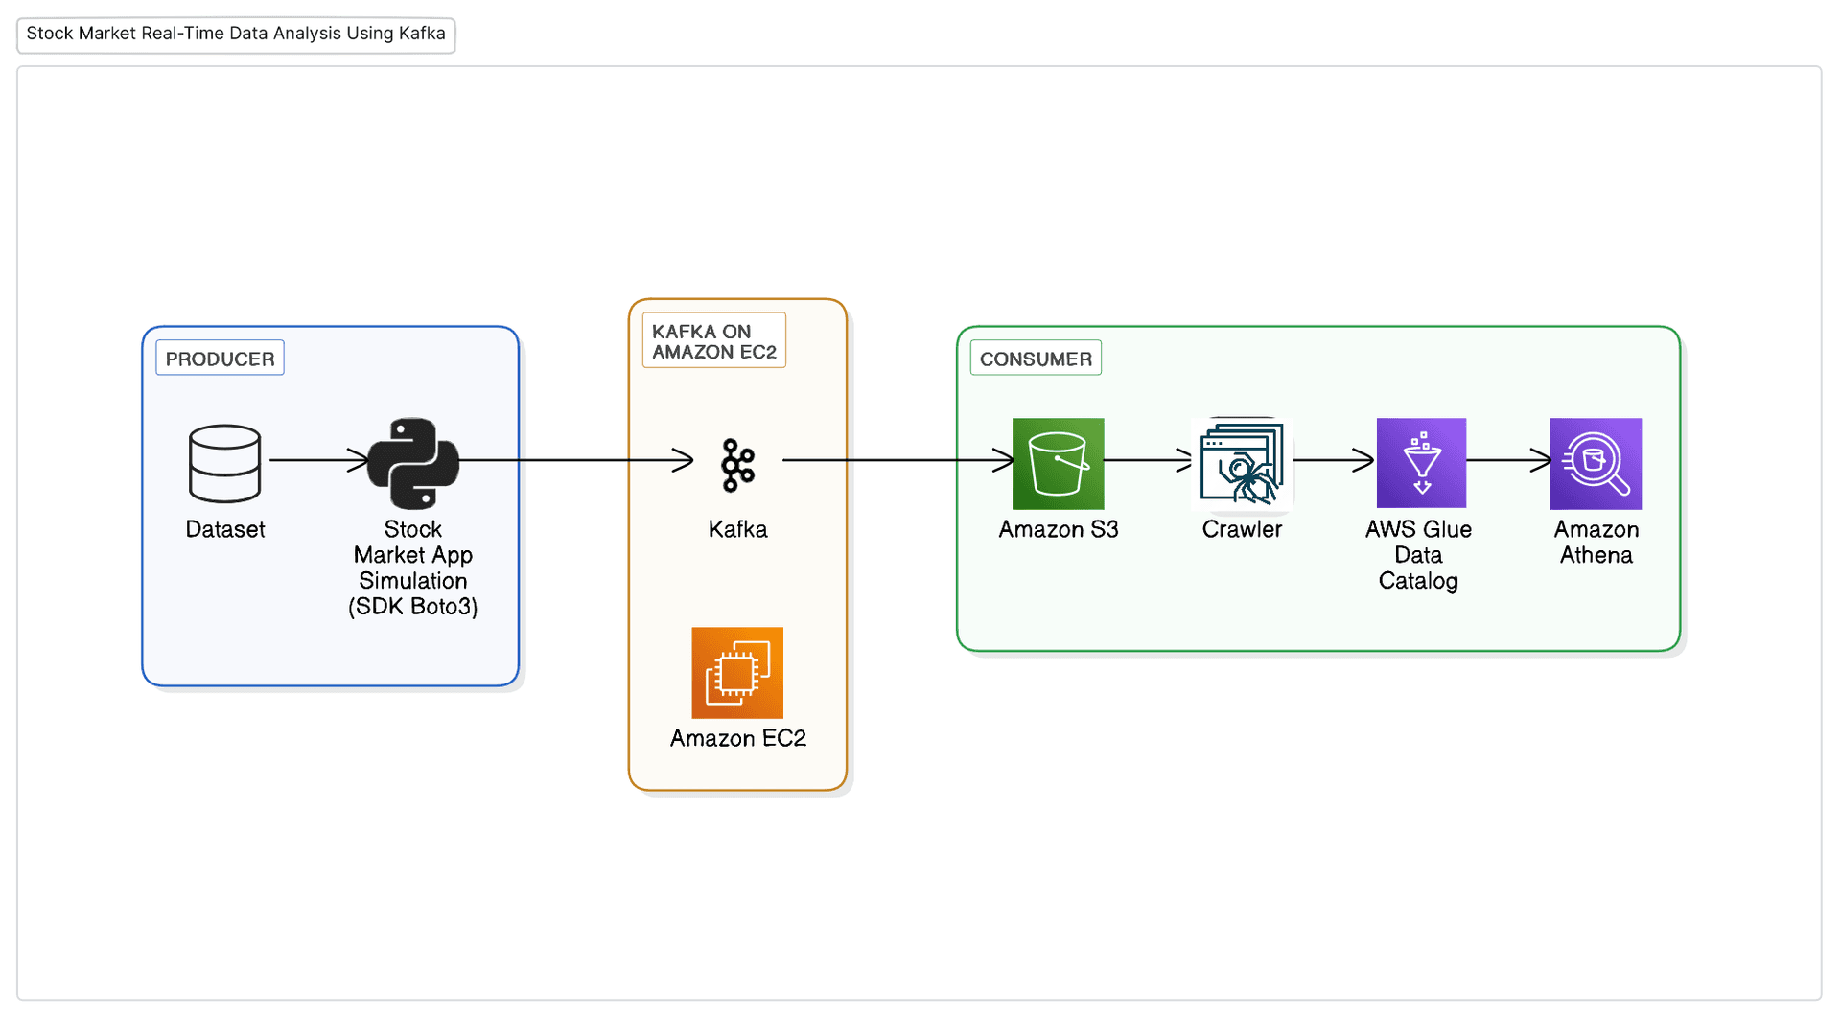Select the purple Amazon Athena icon
1841x1018 pixels.
point(1596,464)
